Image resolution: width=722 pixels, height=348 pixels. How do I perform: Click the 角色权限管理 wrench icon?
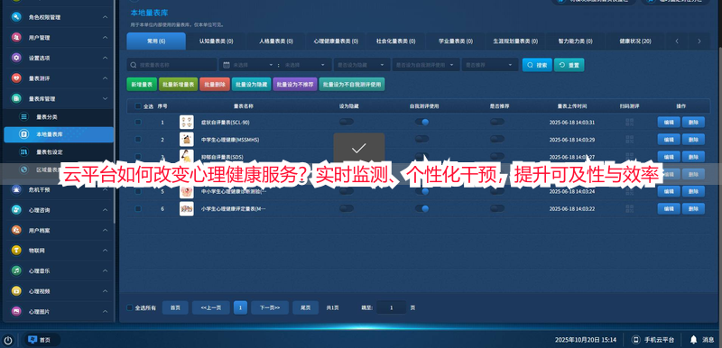click(x=16, y=17)
